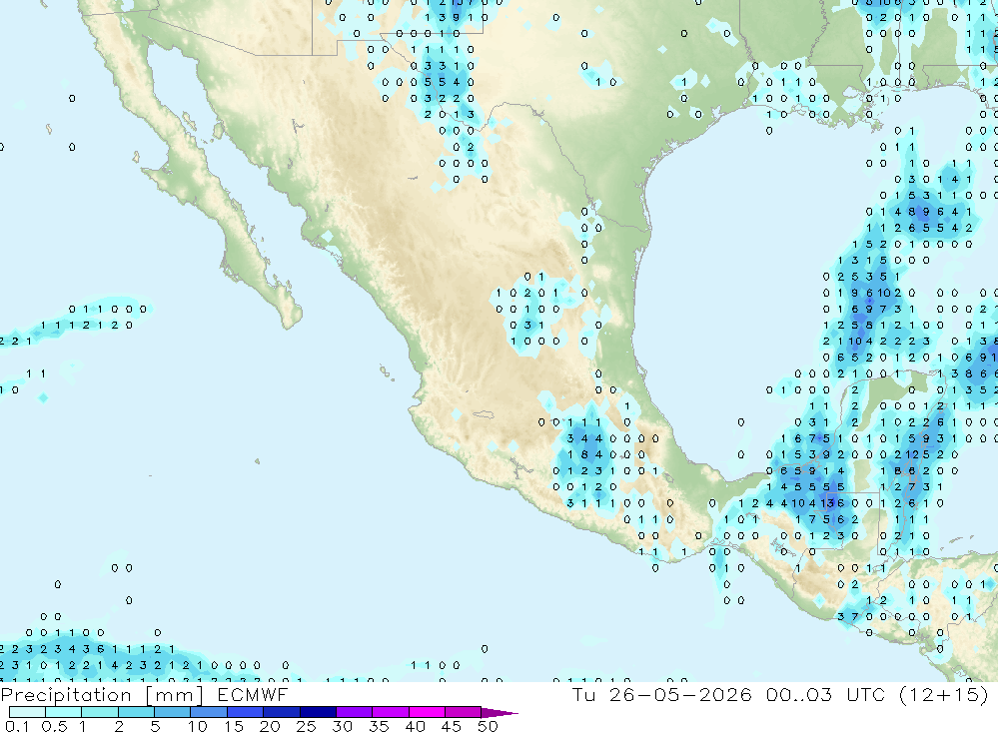
Task: Click the legend label '20'
Action: (x=270, y=726)
